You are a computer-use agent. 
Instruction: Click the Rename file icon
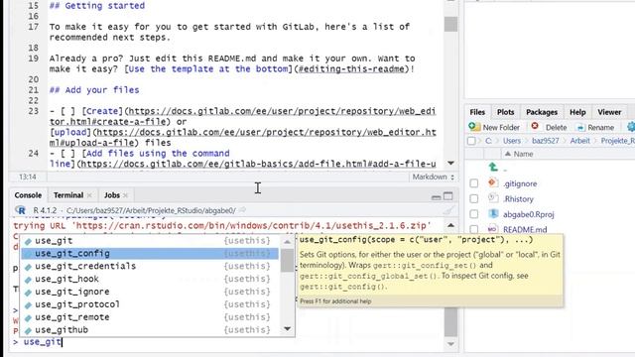click(580, 127)
